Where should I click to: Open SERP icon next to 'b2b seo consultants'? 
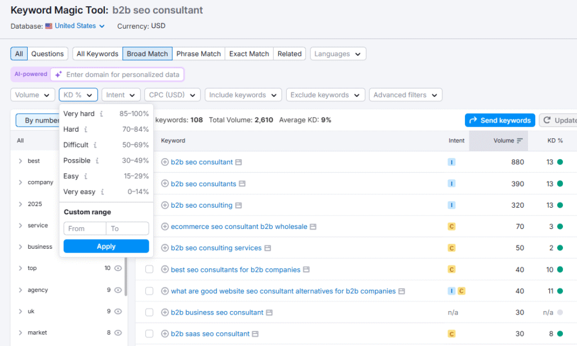coord(242,184)
